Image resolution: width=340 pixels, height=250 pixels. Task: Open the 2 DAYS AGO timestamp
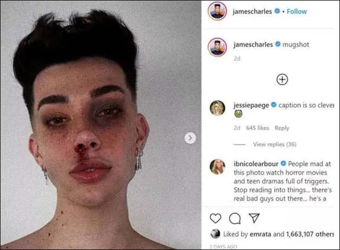coord(223,246)
